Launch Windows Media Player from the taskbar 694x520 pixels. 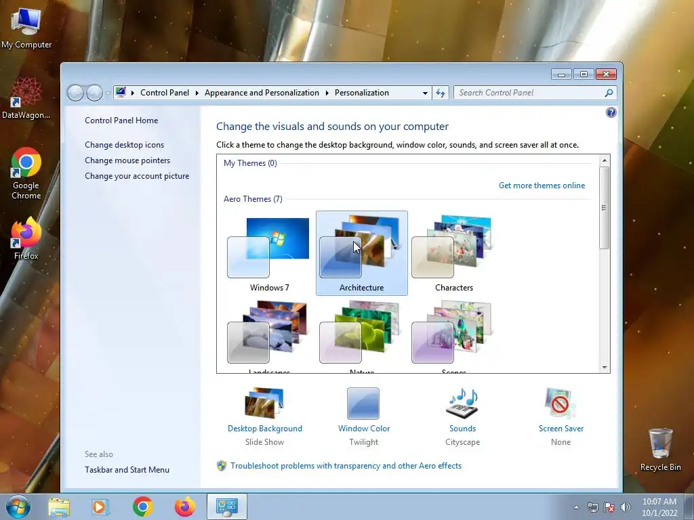click(100, 506)
